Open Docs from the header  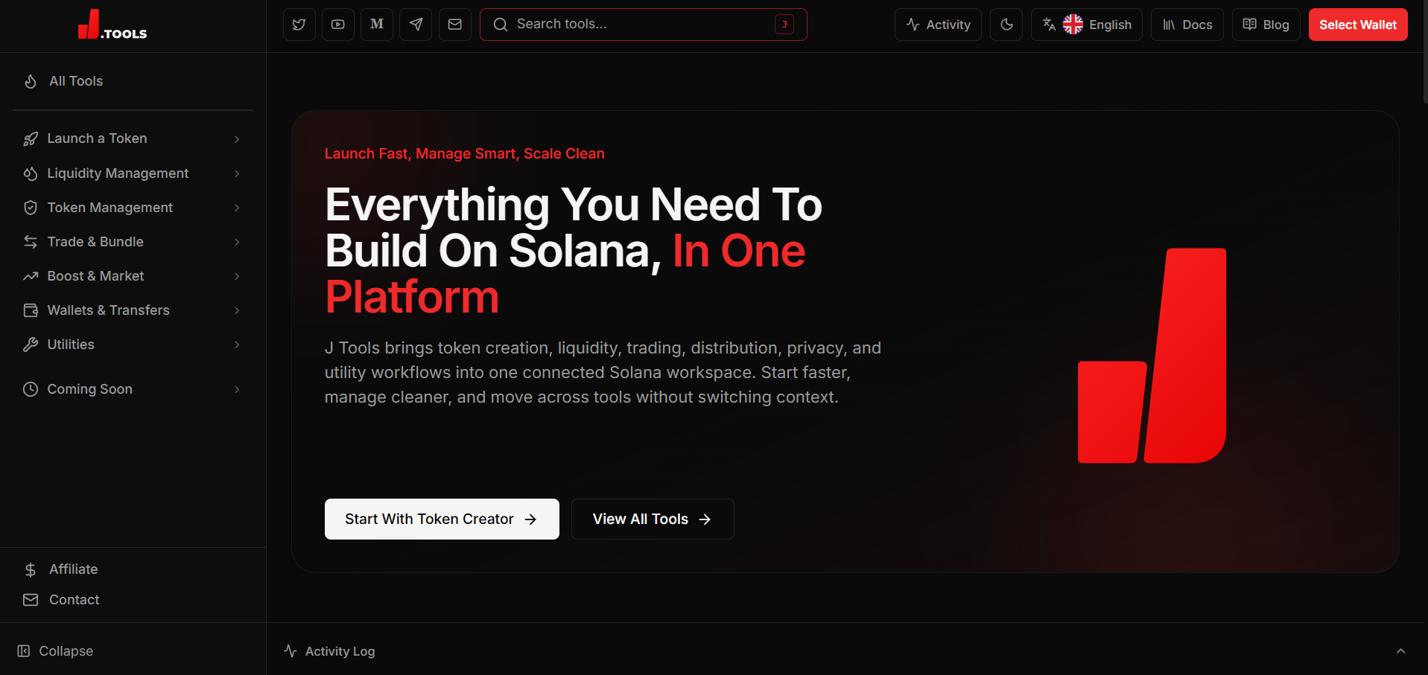(x=1187, y=25)
